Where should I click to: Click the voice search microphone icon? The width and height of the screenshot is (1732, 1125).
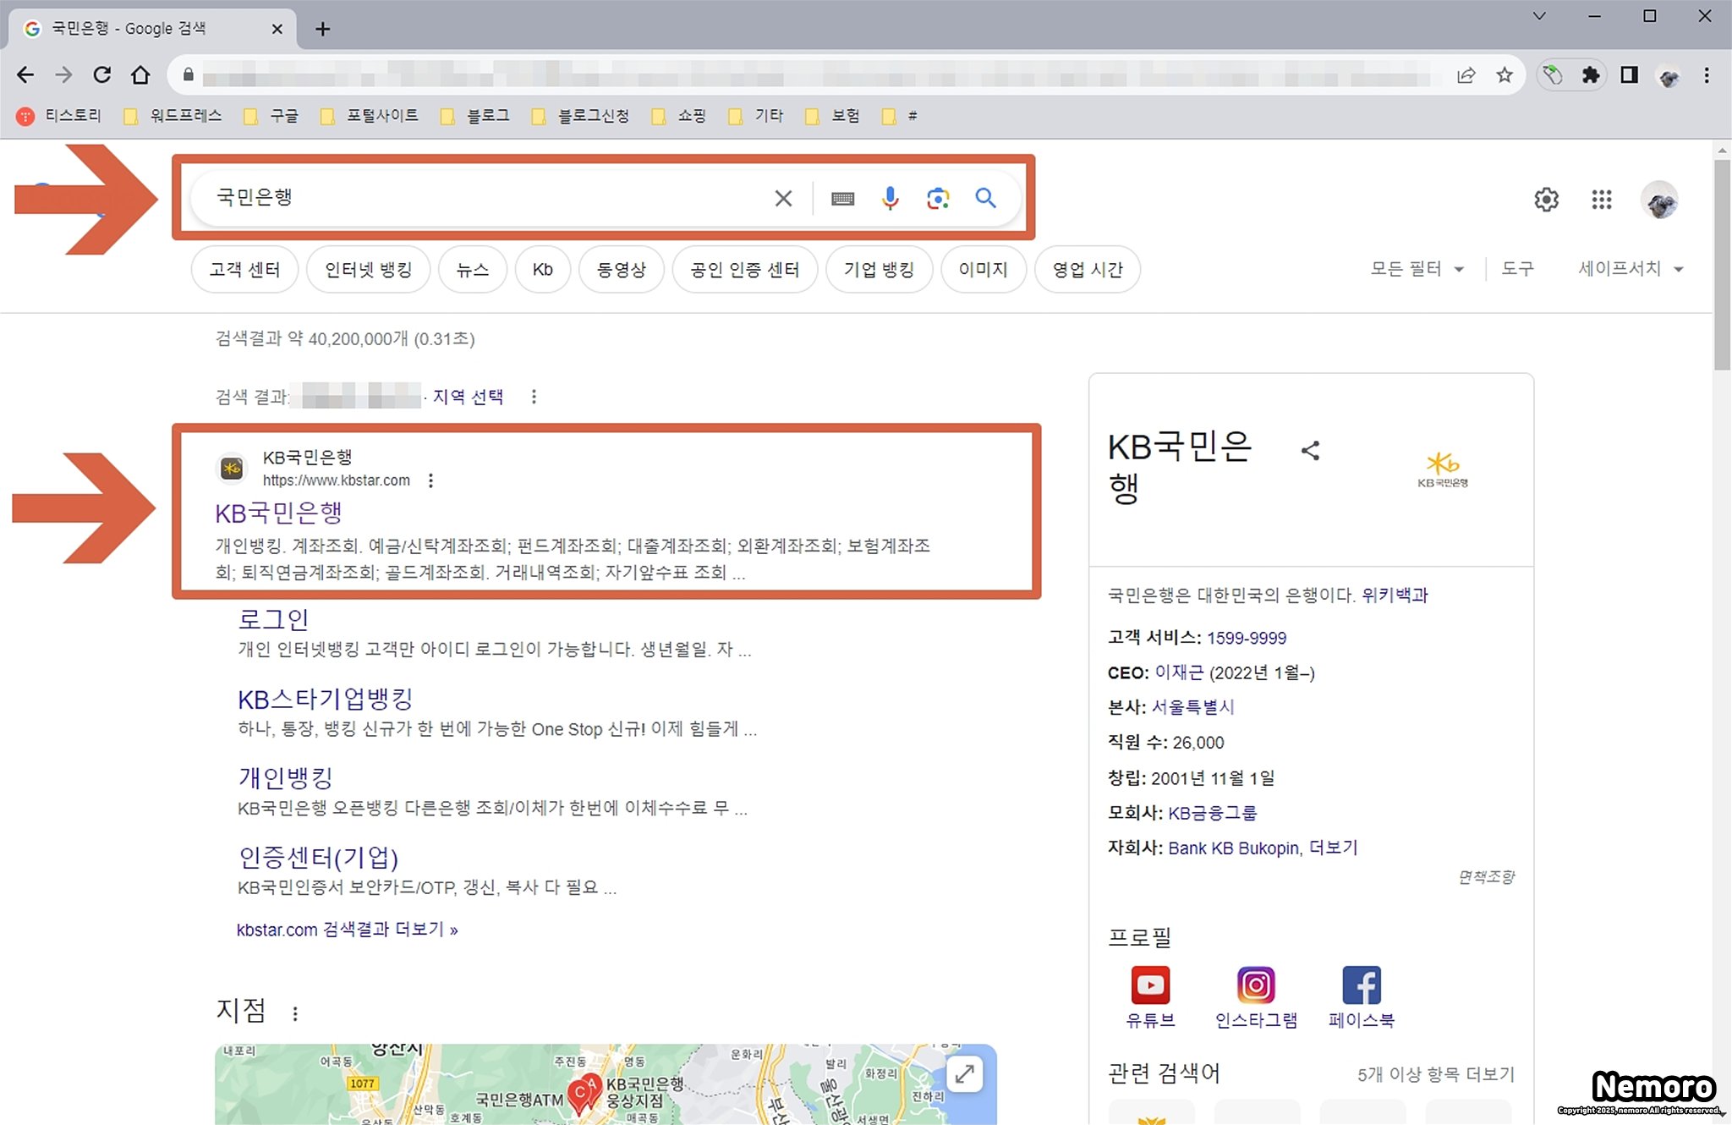coord(890,198)
